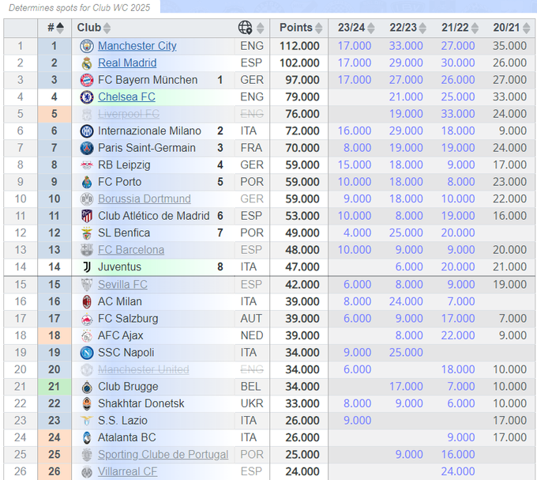
Task: Click the AC Milan crest icon
Action: (87, 301)
